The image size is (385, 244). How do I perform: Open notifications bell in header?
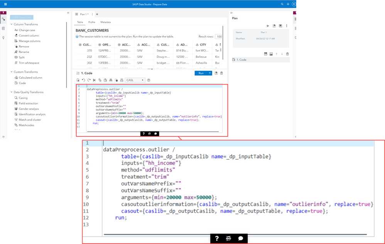288,4
